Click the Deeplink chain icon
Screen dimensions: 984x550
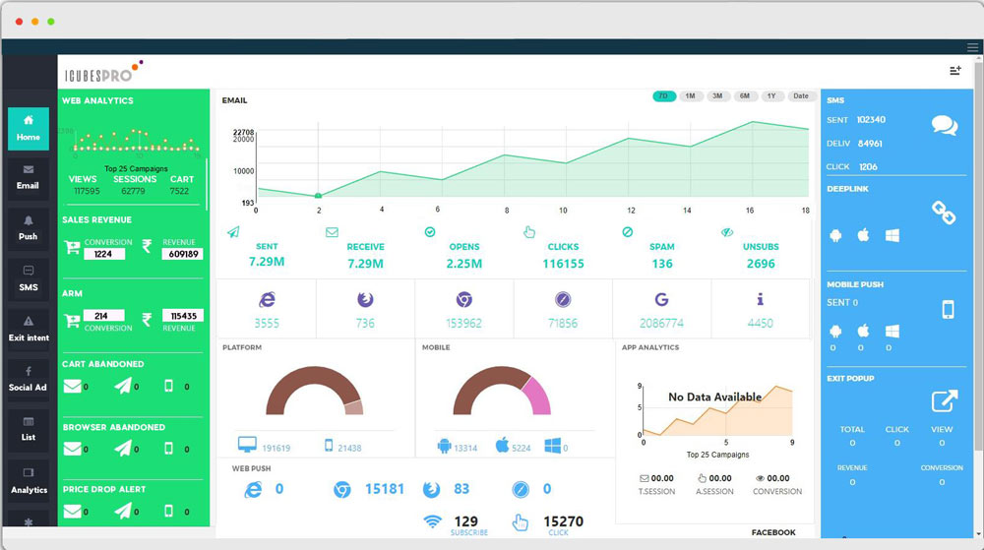[944, 212]
